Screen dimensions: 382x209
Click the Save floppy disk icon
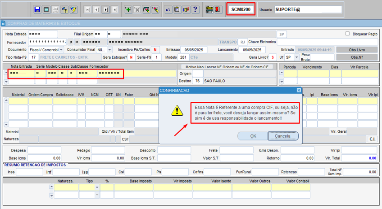point(37,9)
